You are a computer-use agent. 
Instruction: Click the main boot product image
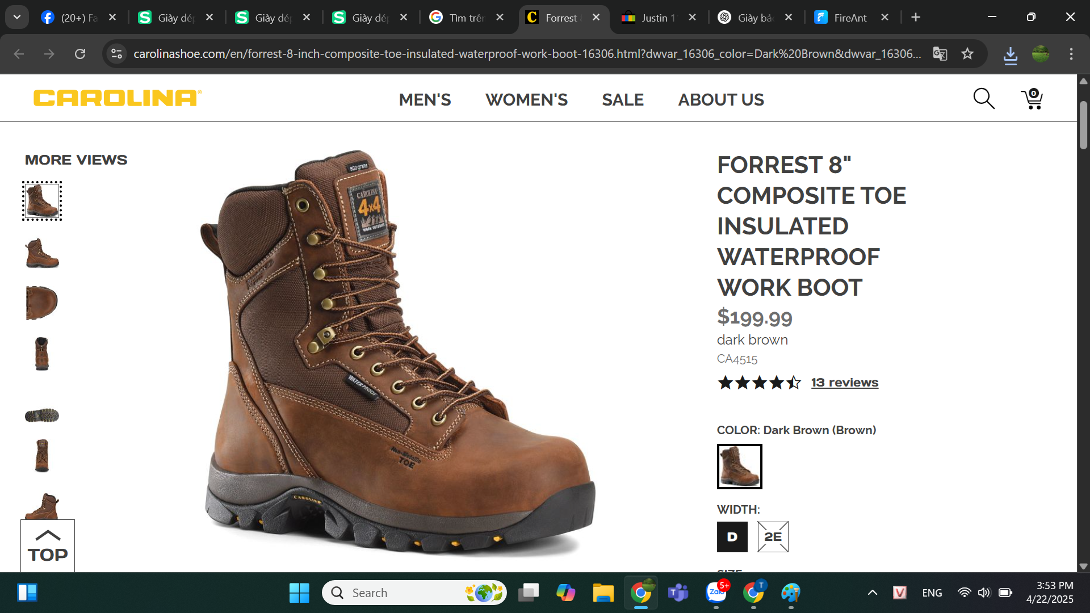point(397,353)
